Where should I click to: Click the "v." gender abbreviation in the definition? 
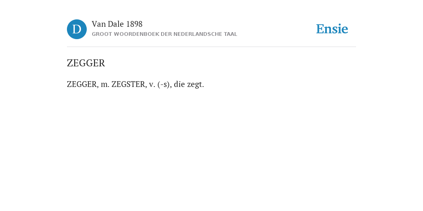tap(152, 85)
